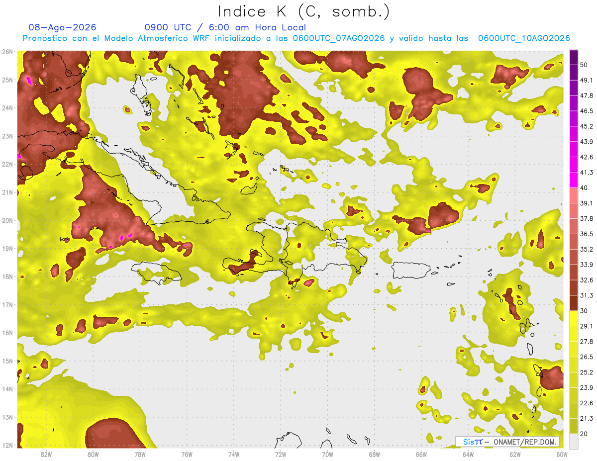Click the longitude label '82W'
The width and height of the screenshot is (597, 461).
[46, 454]
